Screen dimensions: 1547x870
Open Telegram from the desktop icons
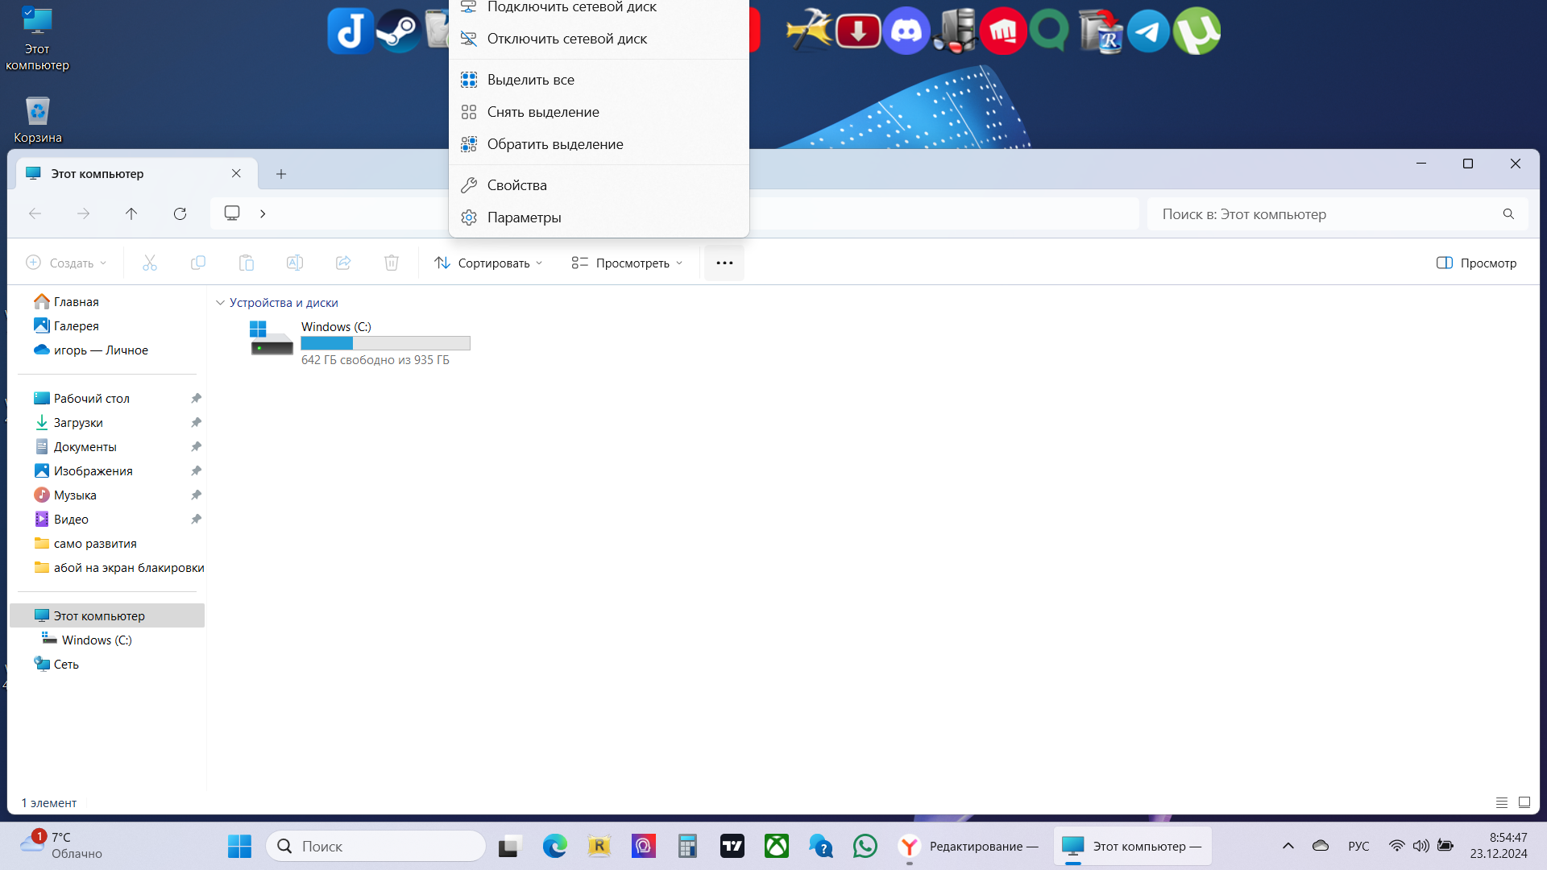click(1148, 31)
